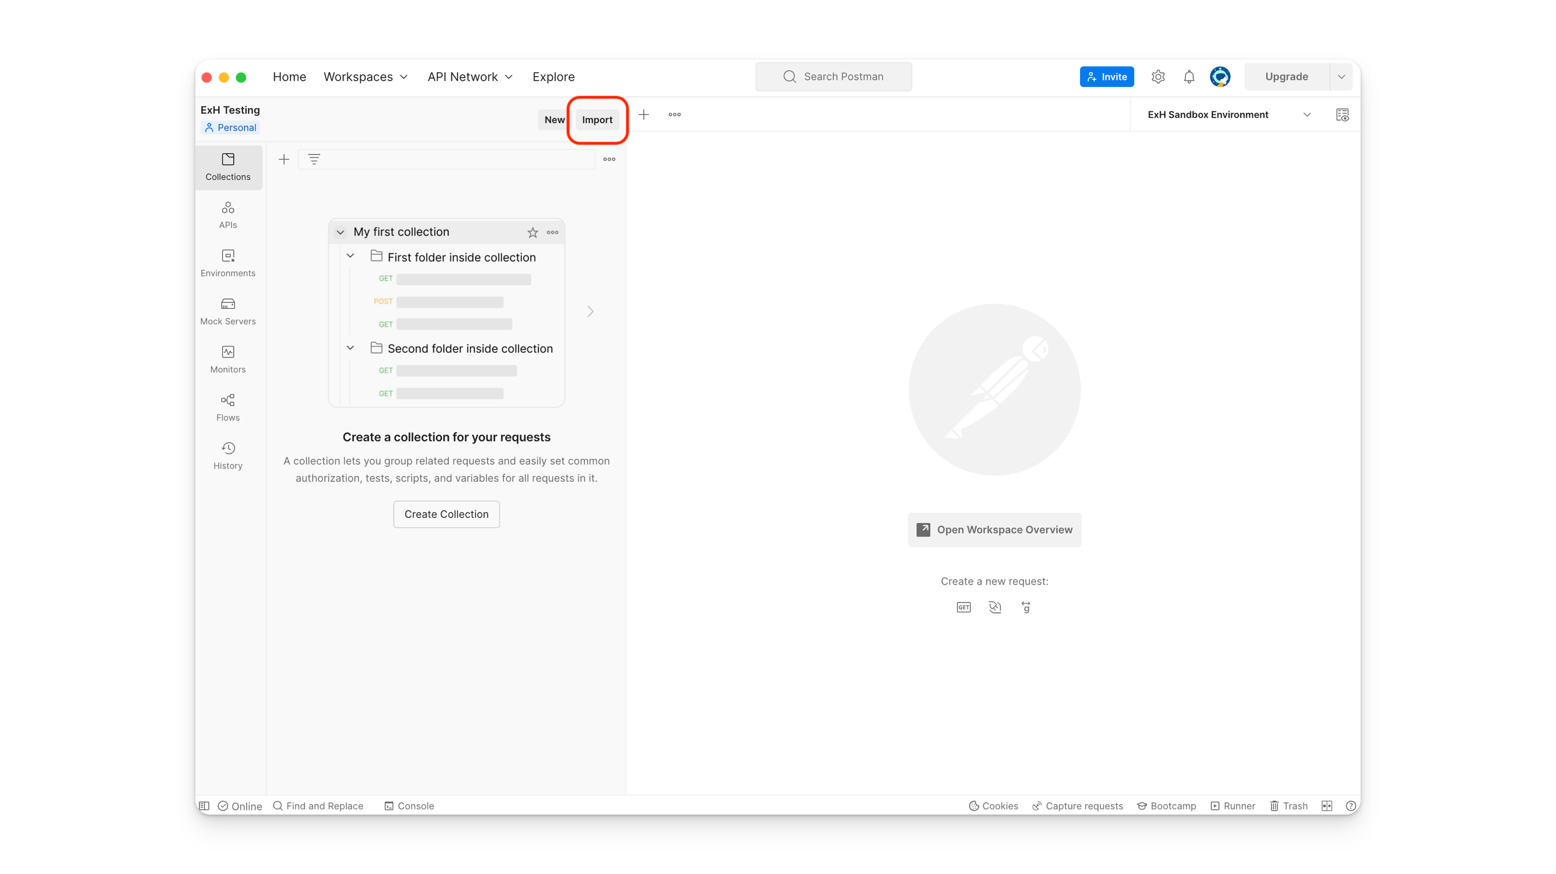Toggle the sidebar visibility icon in status bar
The height and width of the screenshot is (874, 1556).
coord(204,806)
